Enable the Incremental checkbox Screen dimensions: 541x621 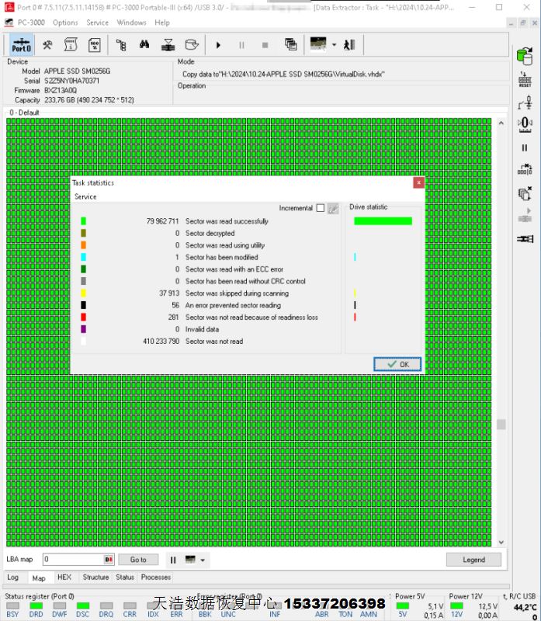click(x=320, y=208)
